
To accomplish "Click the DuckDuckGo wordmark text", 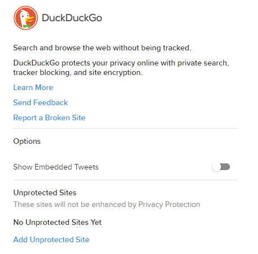I will pyautogui.click(x=72, y=18).
